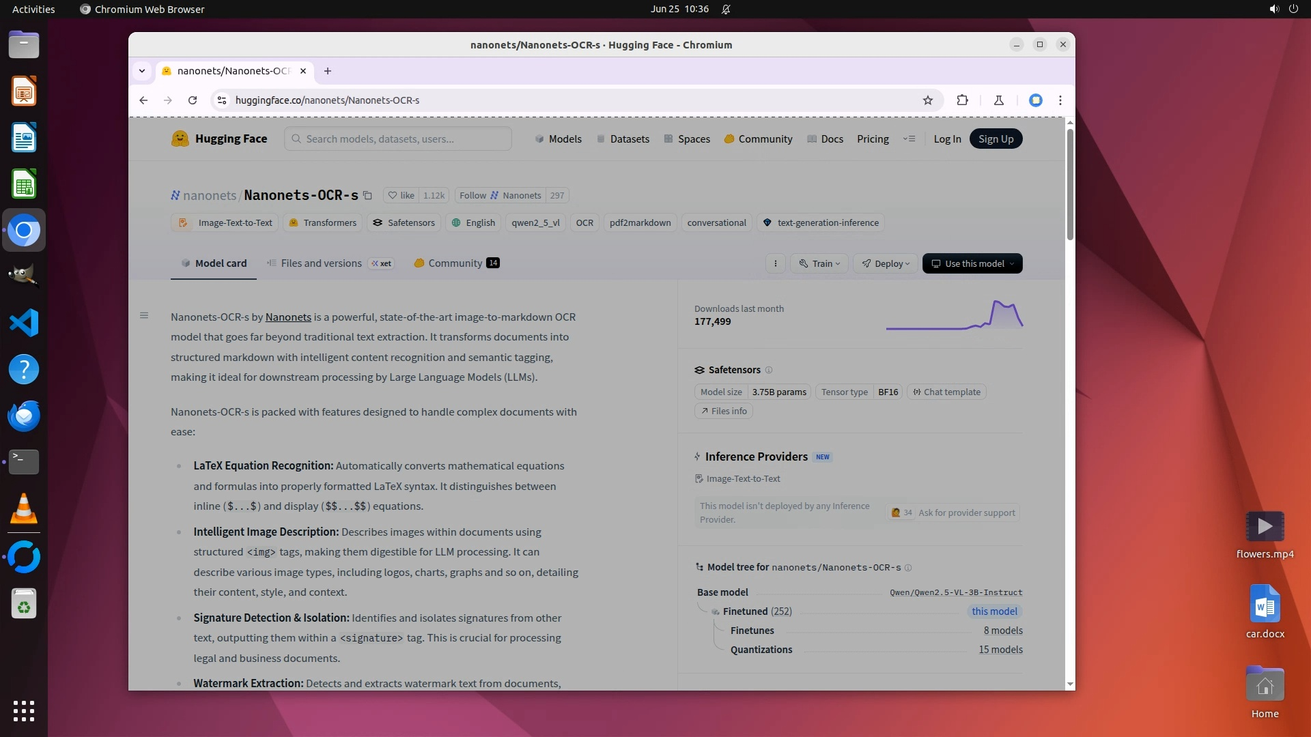Open the Nanonets hyperlink in description

coord(288,317)
